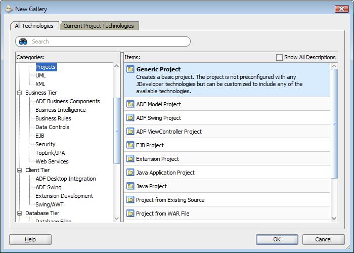Switch to Current Project Technologies tab
Viewport: 354px width, 253px height.
click(x=99, y=26)
